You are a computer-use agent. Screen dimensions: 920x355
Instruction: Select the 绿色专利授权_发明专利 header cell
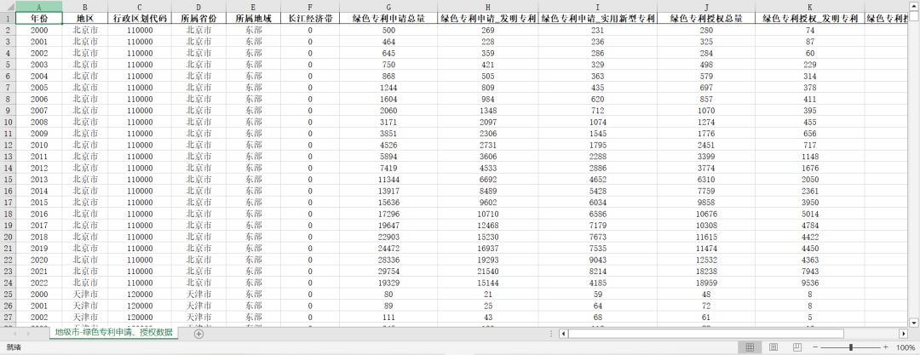click(x=810, y=18)
